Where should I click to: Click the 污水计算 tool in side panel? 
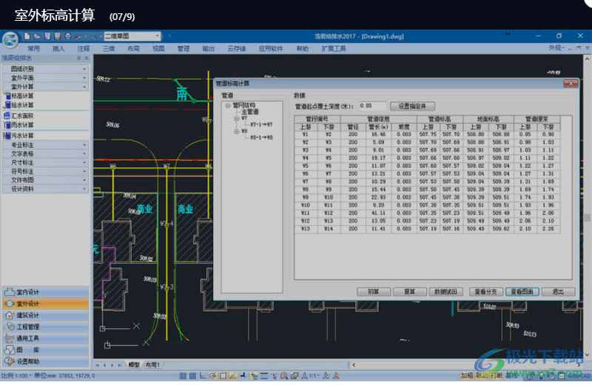pyautogui.click(x=19, y=135)
